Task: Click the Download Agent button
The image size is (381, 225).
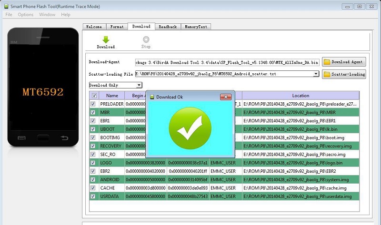Action: click(344, 62)
